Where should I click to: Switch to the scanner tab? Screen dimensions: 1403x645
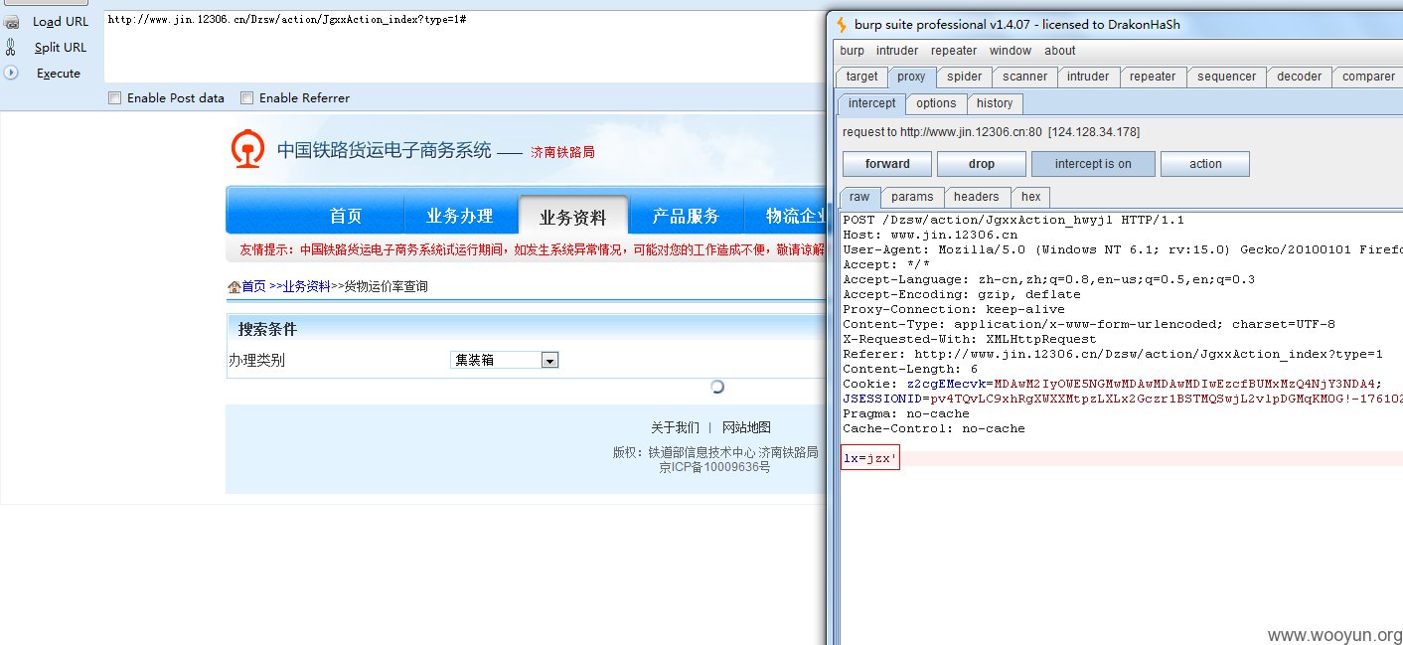click(1024, 77)
